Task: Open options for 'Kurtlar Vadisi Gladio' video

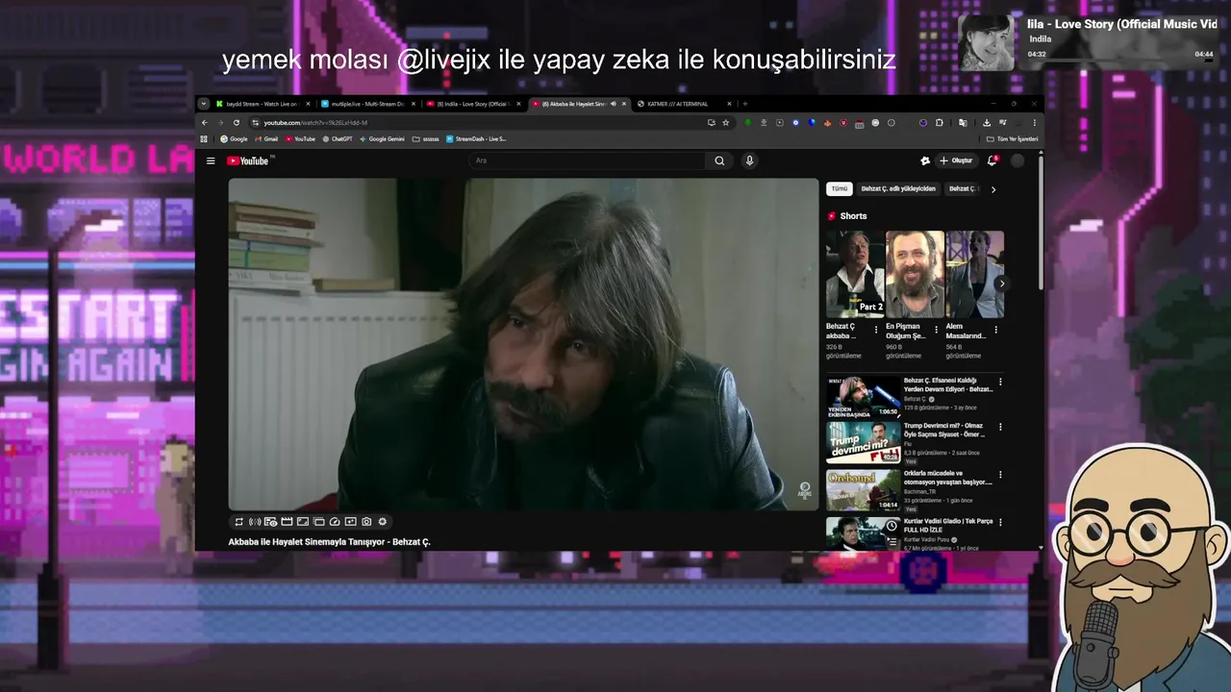Action: pos(1000,522)
